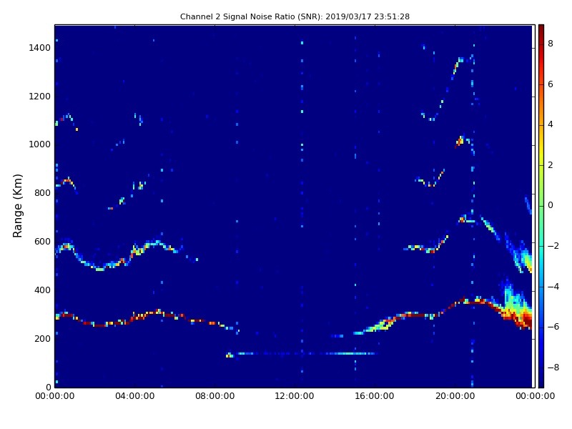572x429 pixels.
Task: Click the 12:00:00 time axis label
Action: [x=295, y=396]
